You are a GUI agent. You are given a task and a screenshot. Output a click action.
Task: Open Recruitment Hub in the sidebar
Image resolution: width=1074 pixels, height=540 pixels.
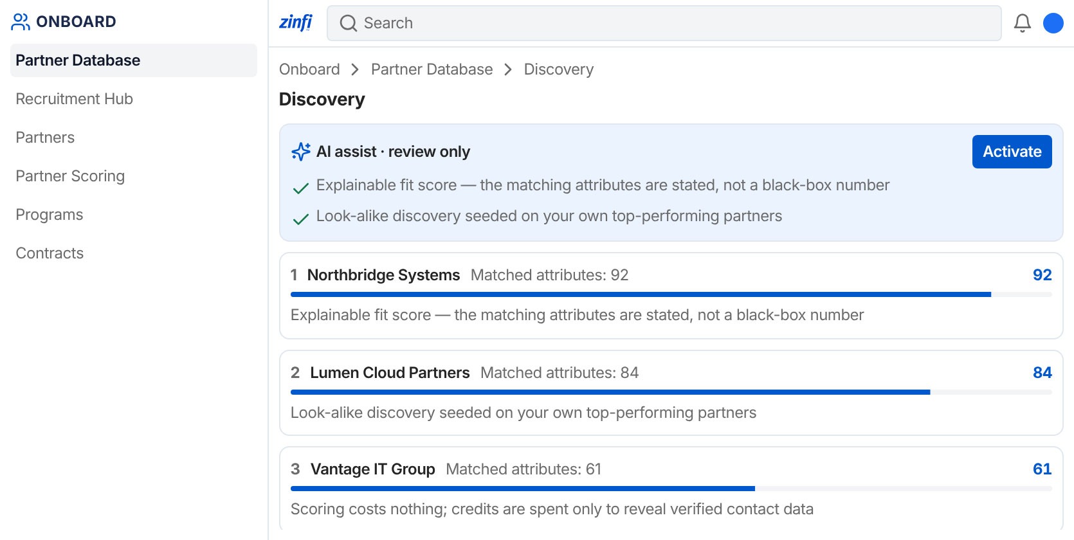[134, 99]
